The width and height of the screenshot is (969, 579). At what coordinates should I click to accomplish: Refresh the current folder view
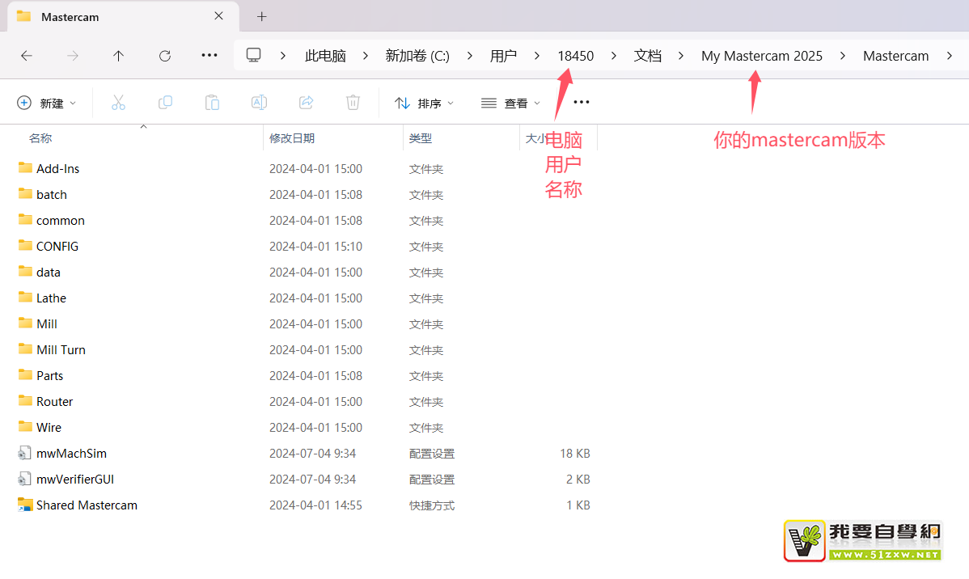click(x=165, y=56)
